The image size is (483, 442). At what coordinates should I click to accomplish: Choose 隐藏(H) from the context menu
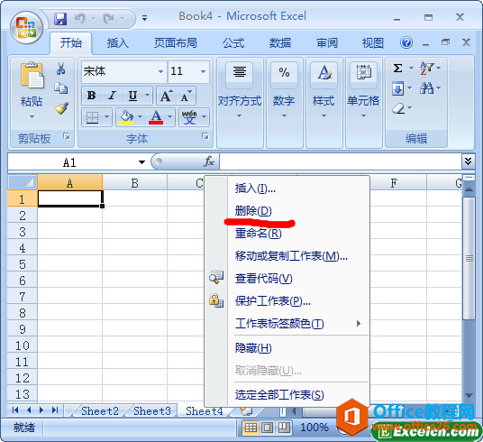click(x=287, y=348)
